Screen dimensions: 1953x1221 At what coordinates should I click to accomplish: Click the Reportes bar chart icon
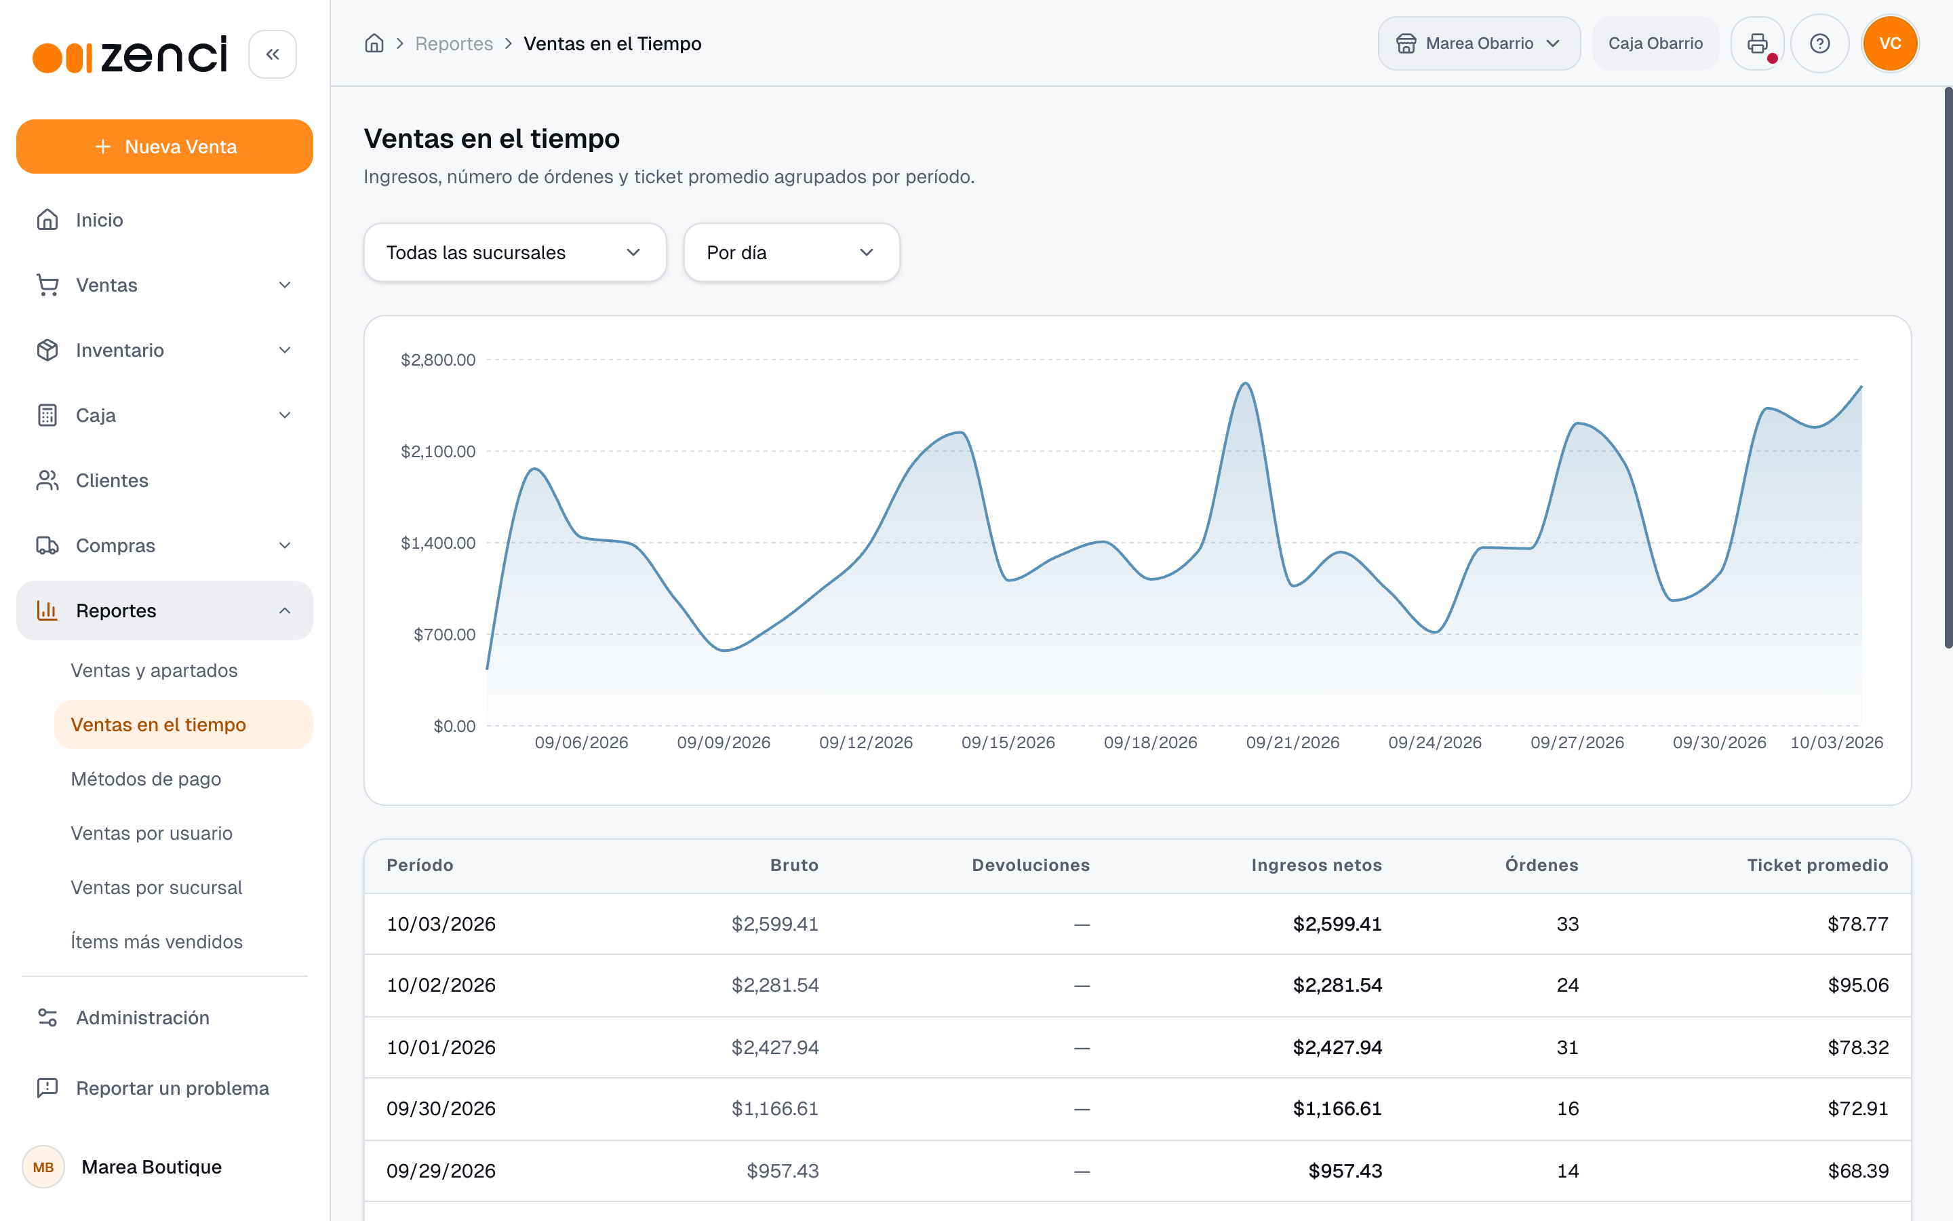[47, 610]
